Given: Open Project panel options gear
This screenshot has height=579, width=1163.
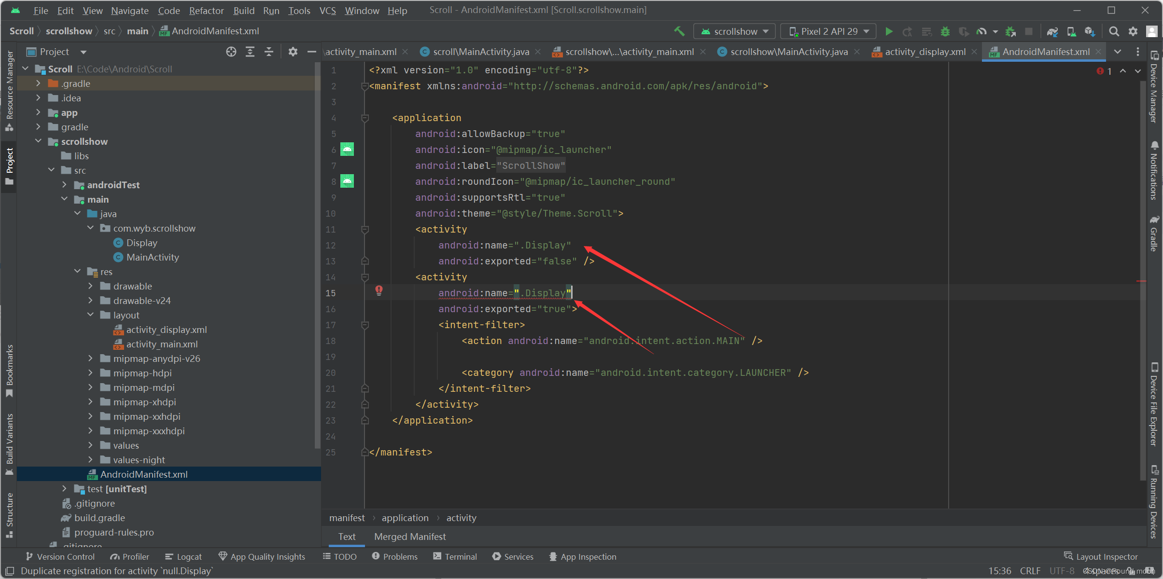Looking at the screenshot, I should tap(293, 52).
